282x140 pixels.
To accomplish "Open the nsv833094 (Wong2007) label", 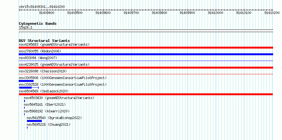I will click(x=38, y=58).
